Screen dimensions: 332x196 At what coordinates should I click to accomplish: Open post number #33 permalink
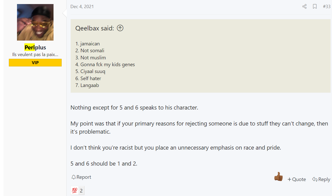click(x=327, y=7)
